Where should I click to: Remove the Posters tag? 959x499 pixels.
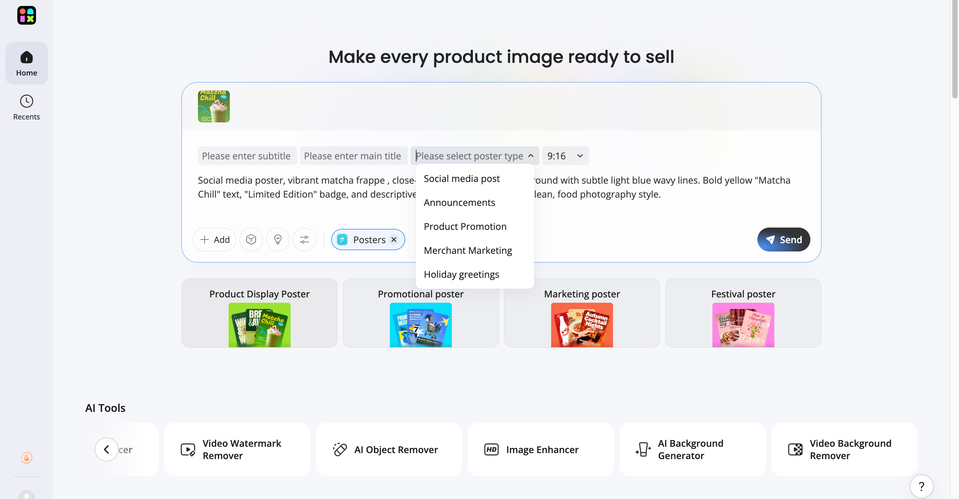coord(394,240)
